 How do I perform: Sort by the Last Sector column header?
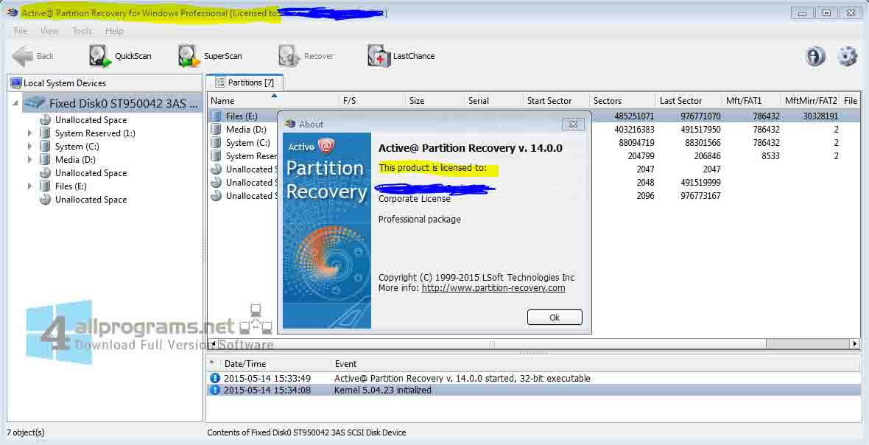tap(687, 101)
